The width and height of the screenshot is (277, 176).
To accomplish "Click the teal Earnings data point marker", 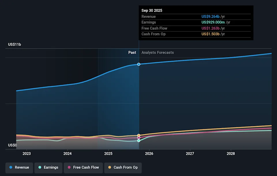I will pos(139,141).
